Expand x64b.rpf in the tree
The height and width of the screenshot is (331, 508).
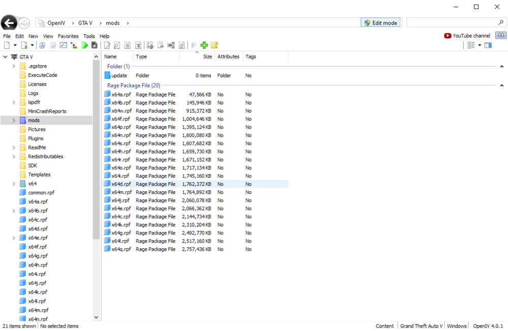[14, 211]
